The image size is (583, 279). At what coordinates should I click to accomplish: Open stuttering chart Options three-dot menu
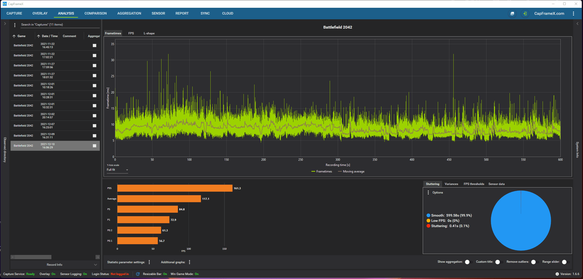coord(428,193)
